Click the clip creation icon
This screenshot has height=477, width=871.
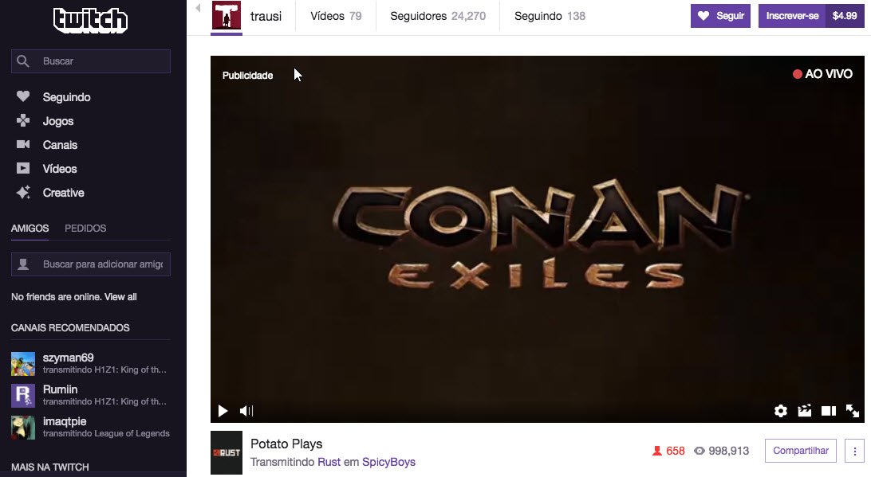point(804,410)
